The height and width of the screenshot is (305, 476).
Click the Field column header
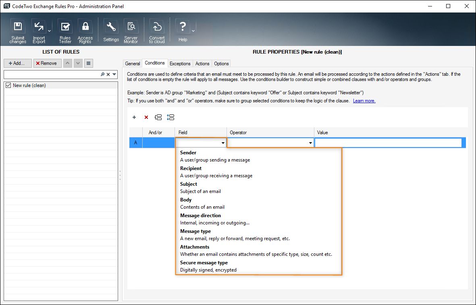click(201, 133)
